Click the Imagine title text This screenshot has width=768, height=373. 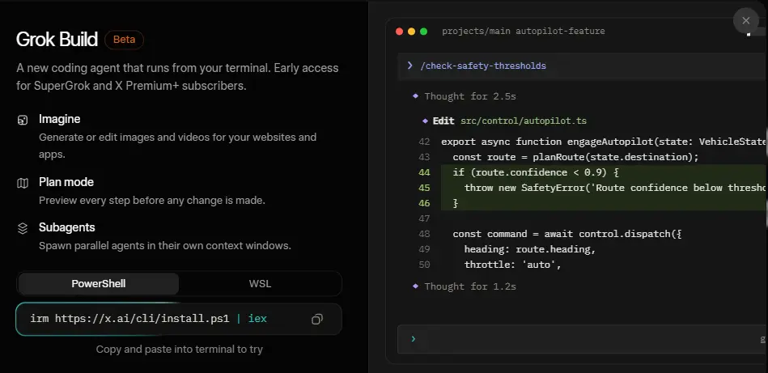[x=60, y=119]
